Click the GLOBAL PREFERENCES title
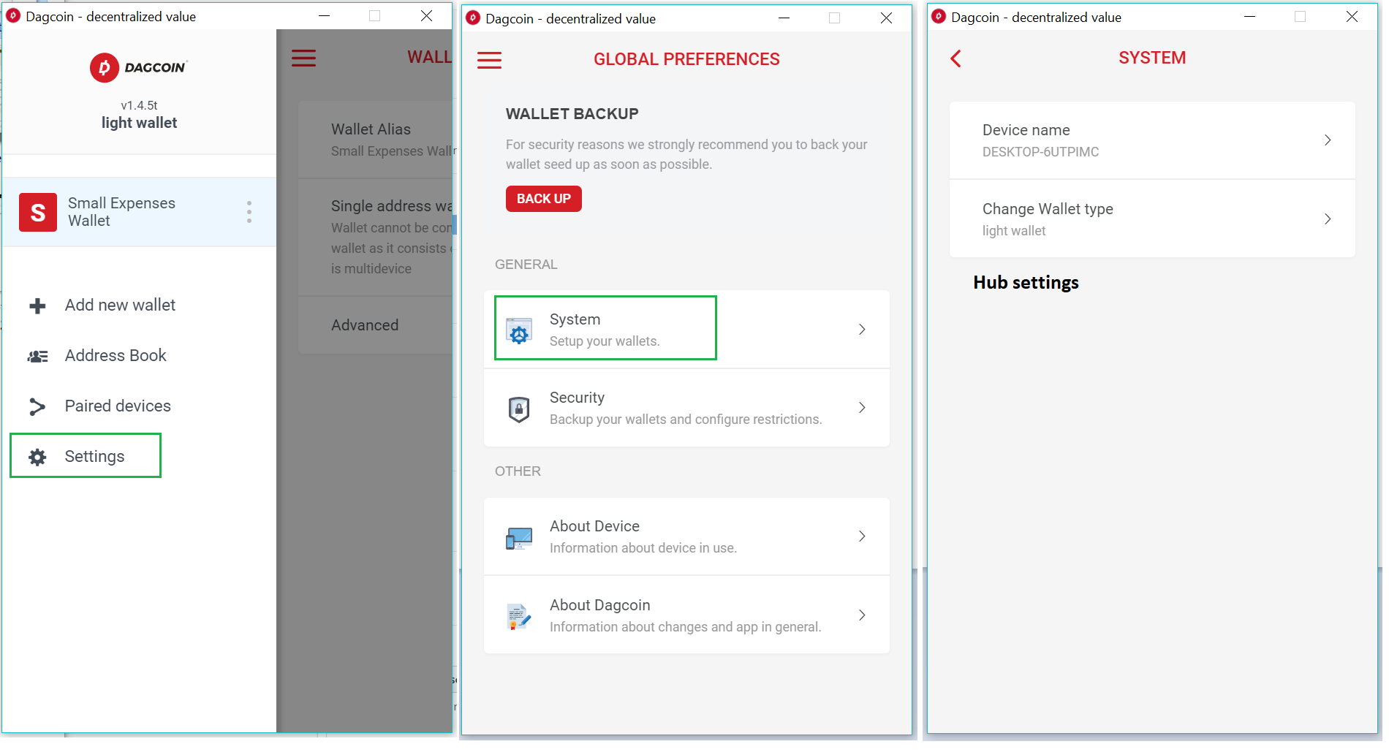 coord(686,59)
